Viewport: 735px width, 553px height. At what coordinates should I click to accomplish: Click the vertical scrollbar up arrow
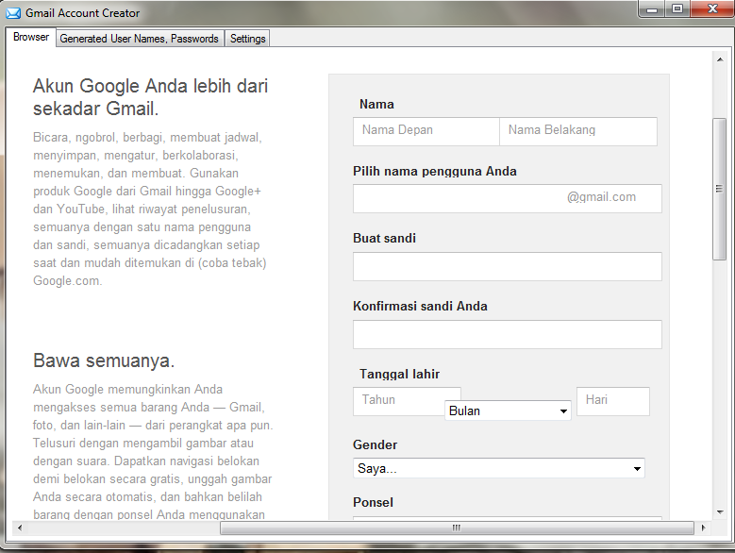(x=720, y=59)
